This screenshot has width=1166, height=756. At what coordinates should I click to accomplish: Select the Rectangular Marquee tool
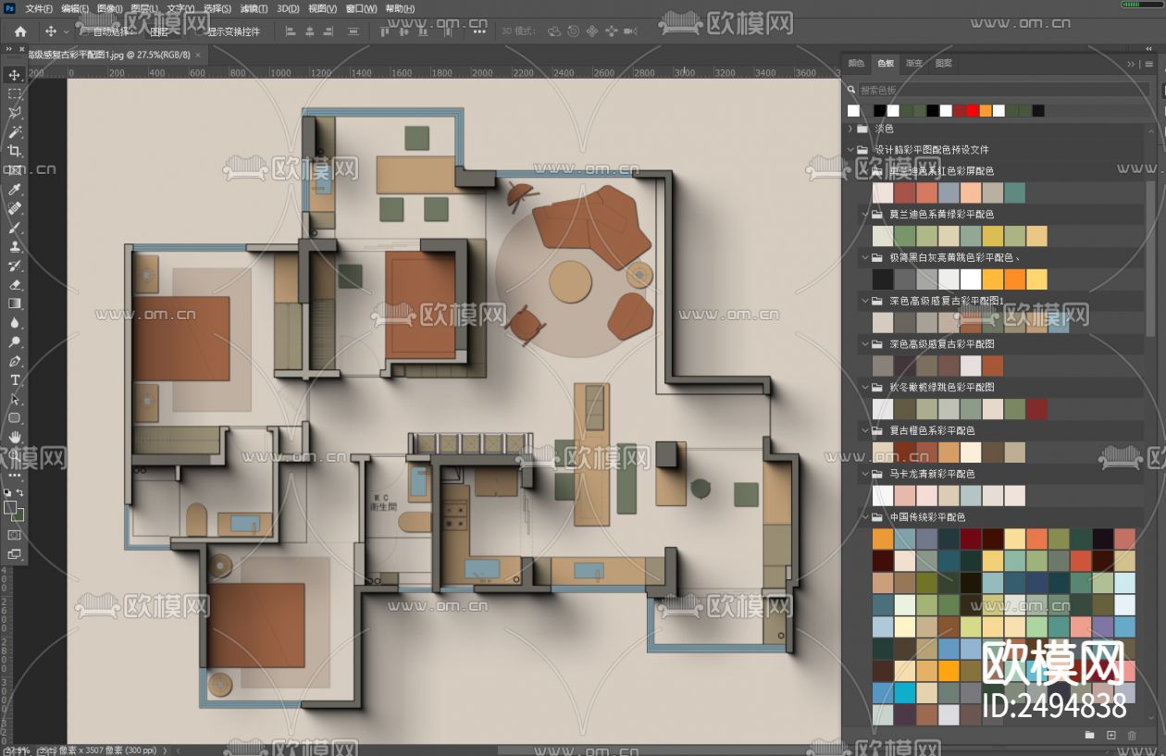click(x=15, y=94)
